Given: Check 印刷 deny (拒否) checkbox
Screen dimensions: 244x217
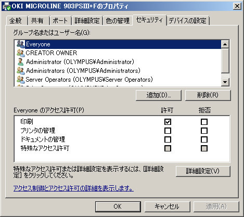Looking at the screenshot, I should (x=204, y=122).
